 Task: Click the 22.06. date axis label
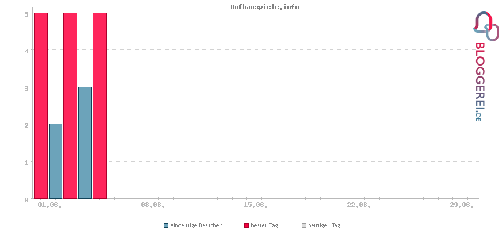coord(359,205)
